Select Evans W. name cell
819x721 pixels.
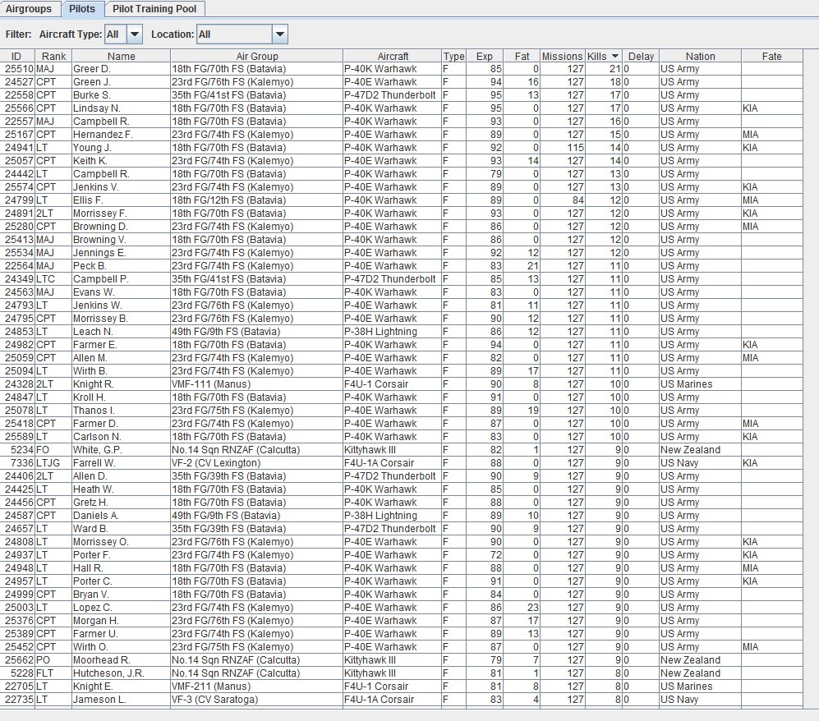coord(122,292)
